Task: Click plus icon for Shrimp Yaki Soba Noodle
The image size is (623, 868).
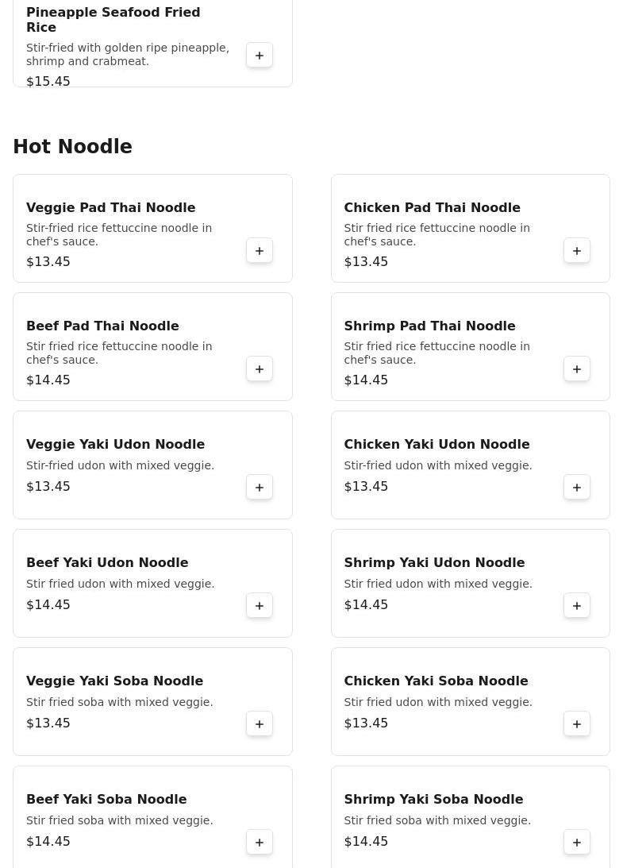Action: pos(576,843)
